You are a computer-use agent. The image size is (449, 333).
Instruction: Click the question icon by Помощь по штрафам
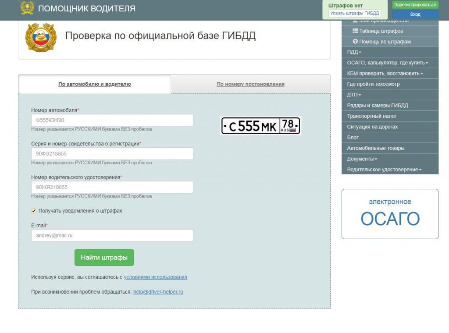coord(355,42)
